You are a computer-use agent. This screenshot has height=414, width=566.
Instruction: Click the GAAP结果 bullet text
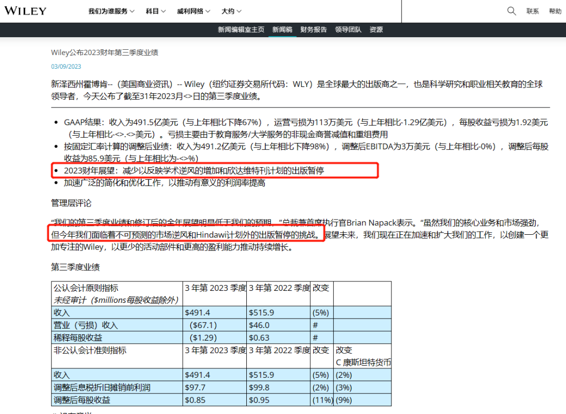pos(306,128)
